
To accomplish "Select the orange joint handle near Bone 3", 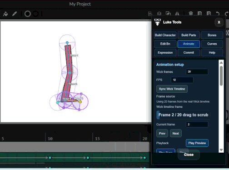I will [80, 102].
